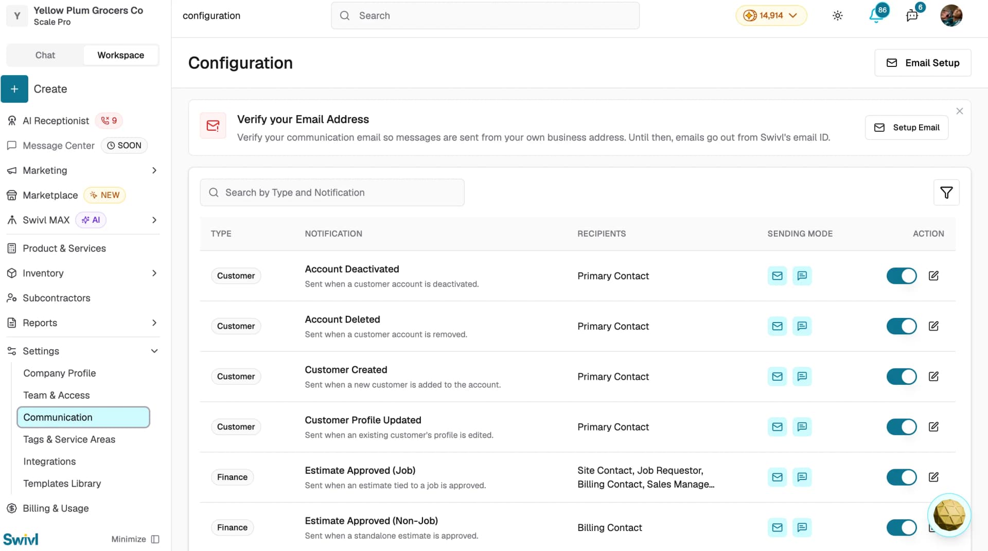
Task: Click email mode for Estimate Approved (Job)
Action: click(777, 477)
